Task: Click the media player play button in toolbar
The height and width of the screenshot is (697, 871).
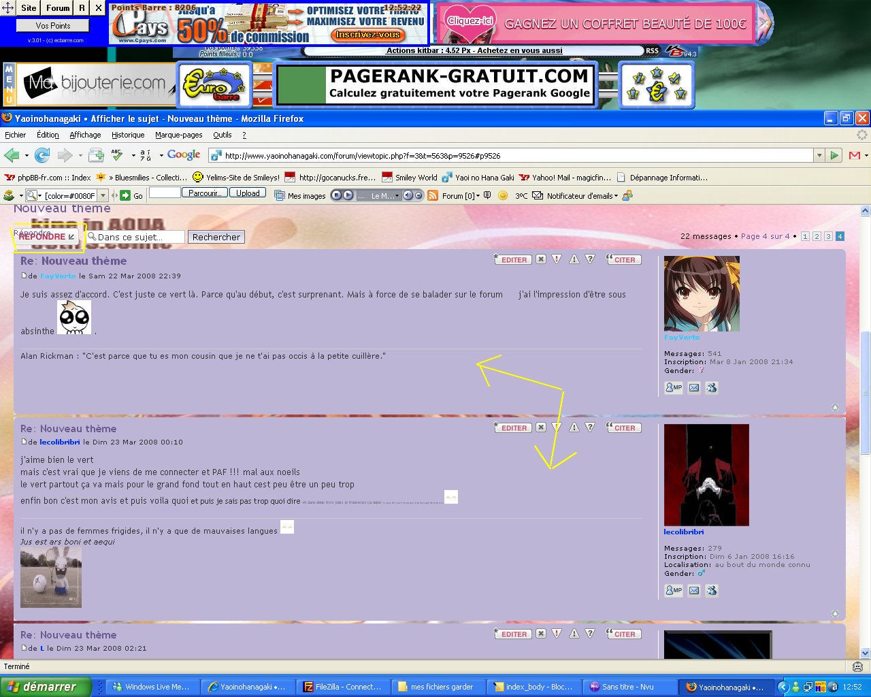Action: tap(348, 195)
